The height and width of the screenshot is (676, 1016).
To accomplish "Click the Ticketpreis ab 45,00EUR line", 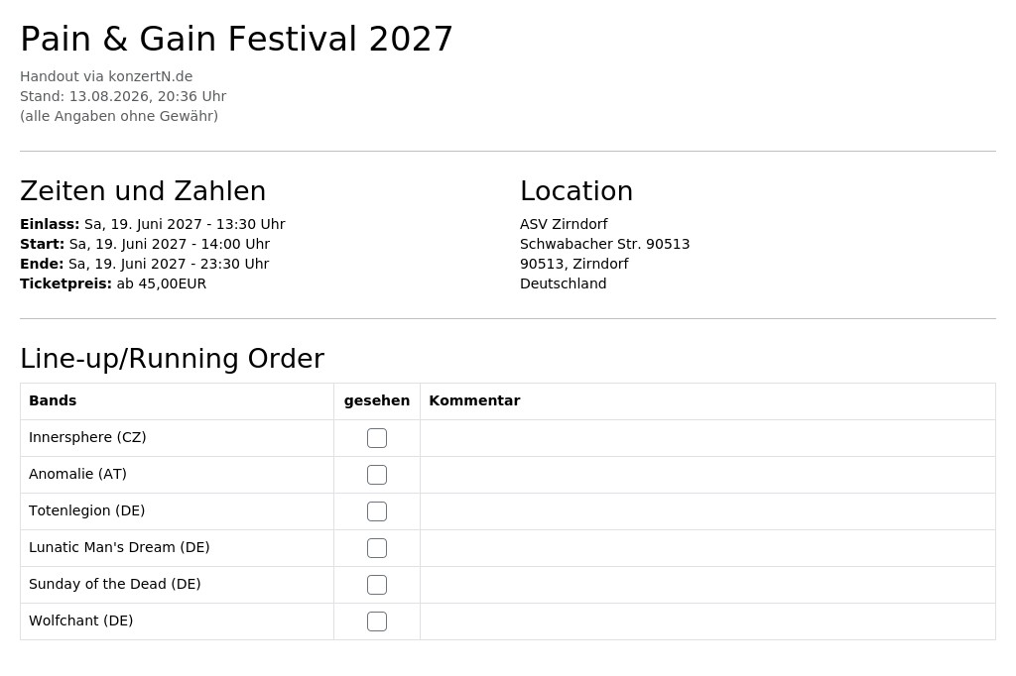I will 113,283.
